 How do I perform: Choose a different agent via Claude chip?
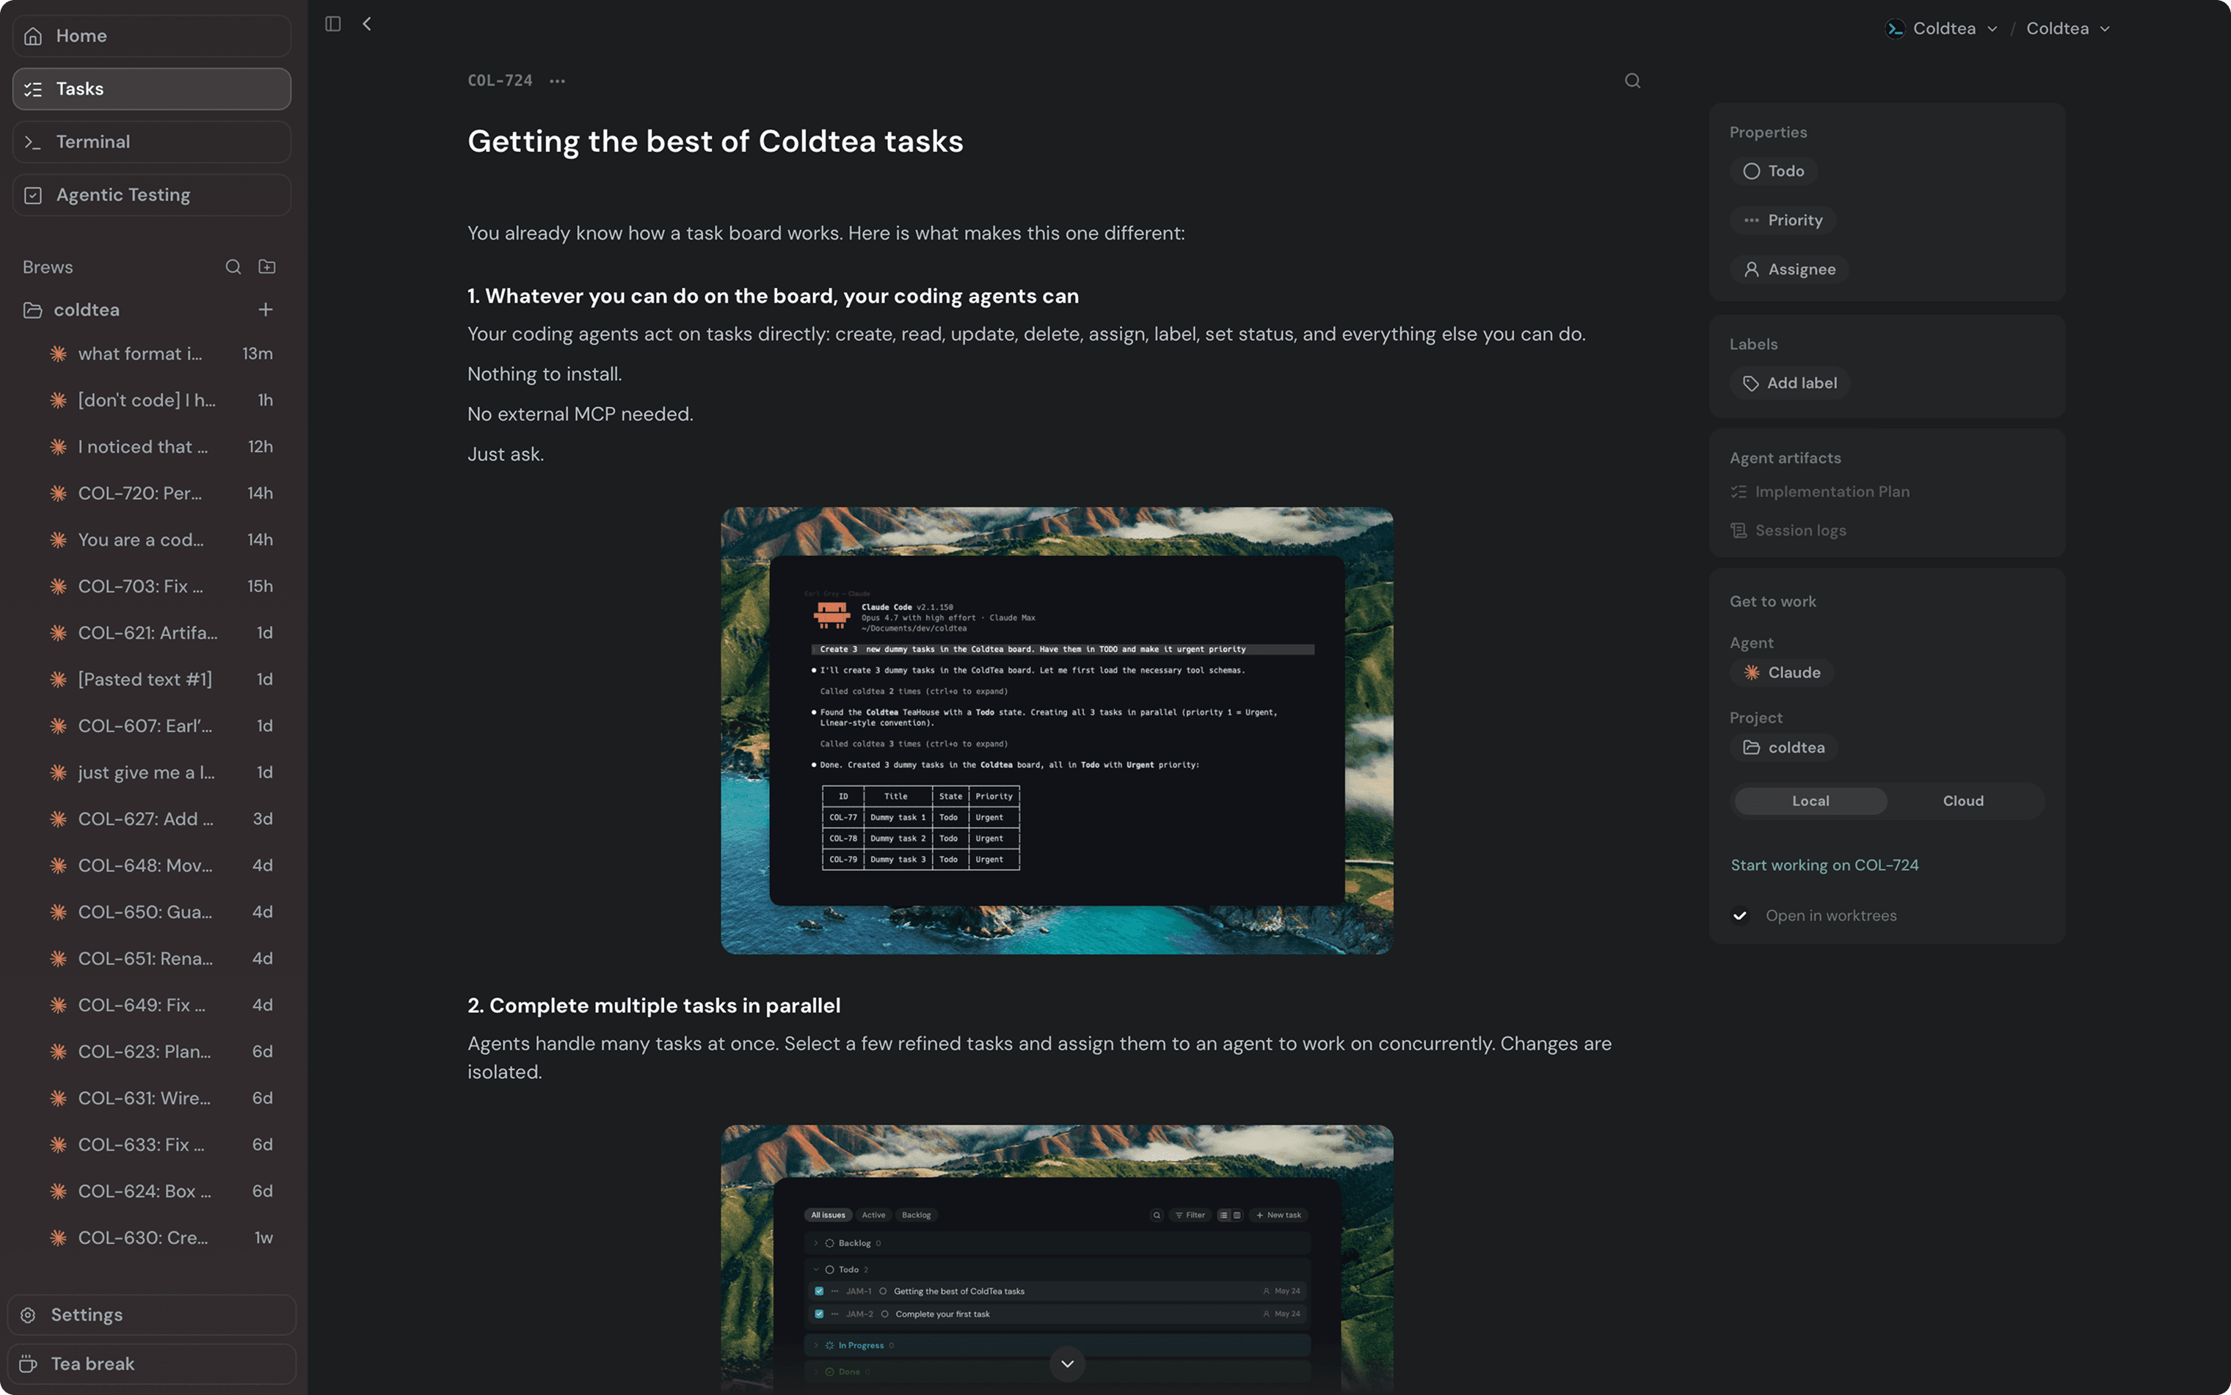coord(1781,673)
